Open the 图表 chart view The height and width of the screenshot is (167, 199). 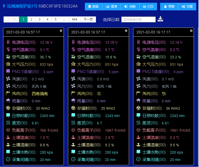[x=111, y=7]
